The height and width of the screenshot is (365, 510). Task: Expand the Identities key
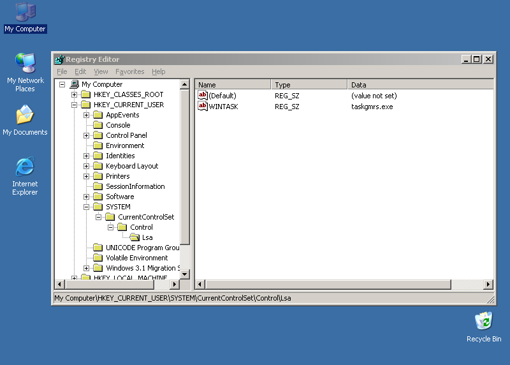[86, 156]
